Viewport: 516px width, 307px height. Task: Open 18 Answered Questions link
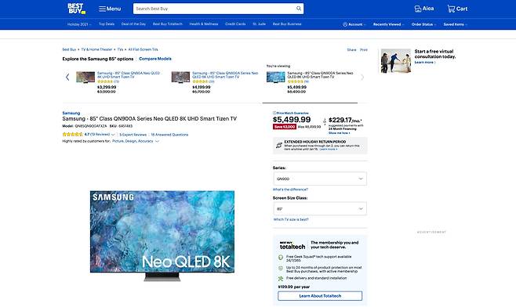coord(170,135)
